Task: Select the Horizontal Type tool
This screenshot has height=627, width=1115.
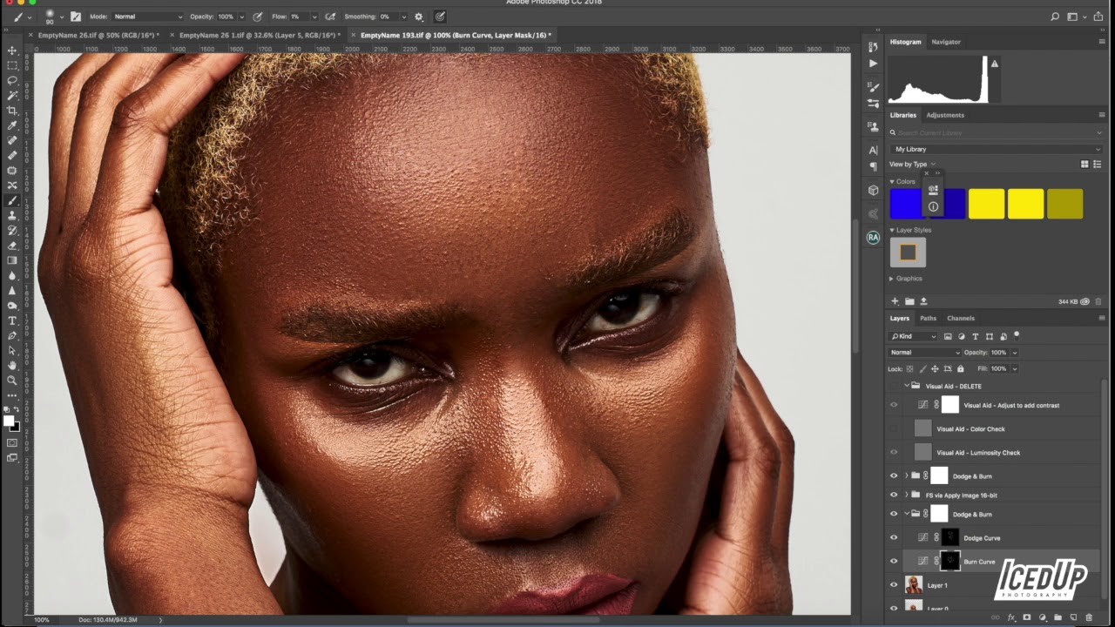Action: (x=12, y=320)
